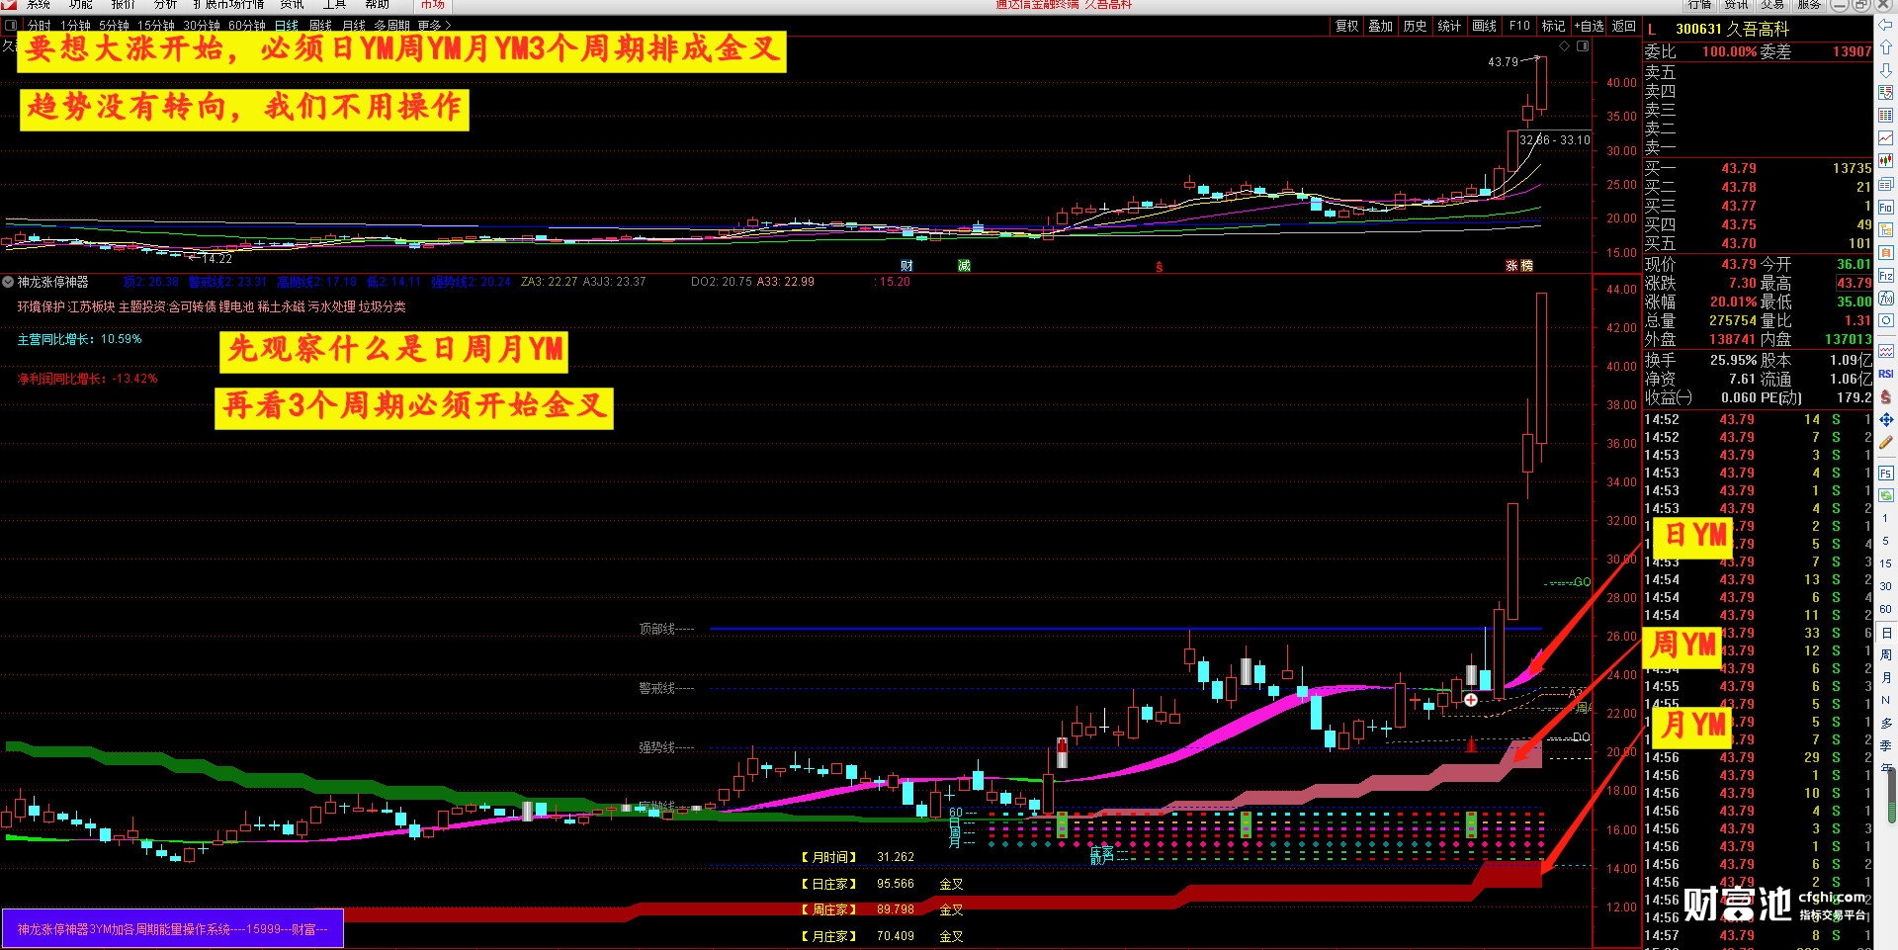Click the down arrow icon in right sidebar

1886,70
